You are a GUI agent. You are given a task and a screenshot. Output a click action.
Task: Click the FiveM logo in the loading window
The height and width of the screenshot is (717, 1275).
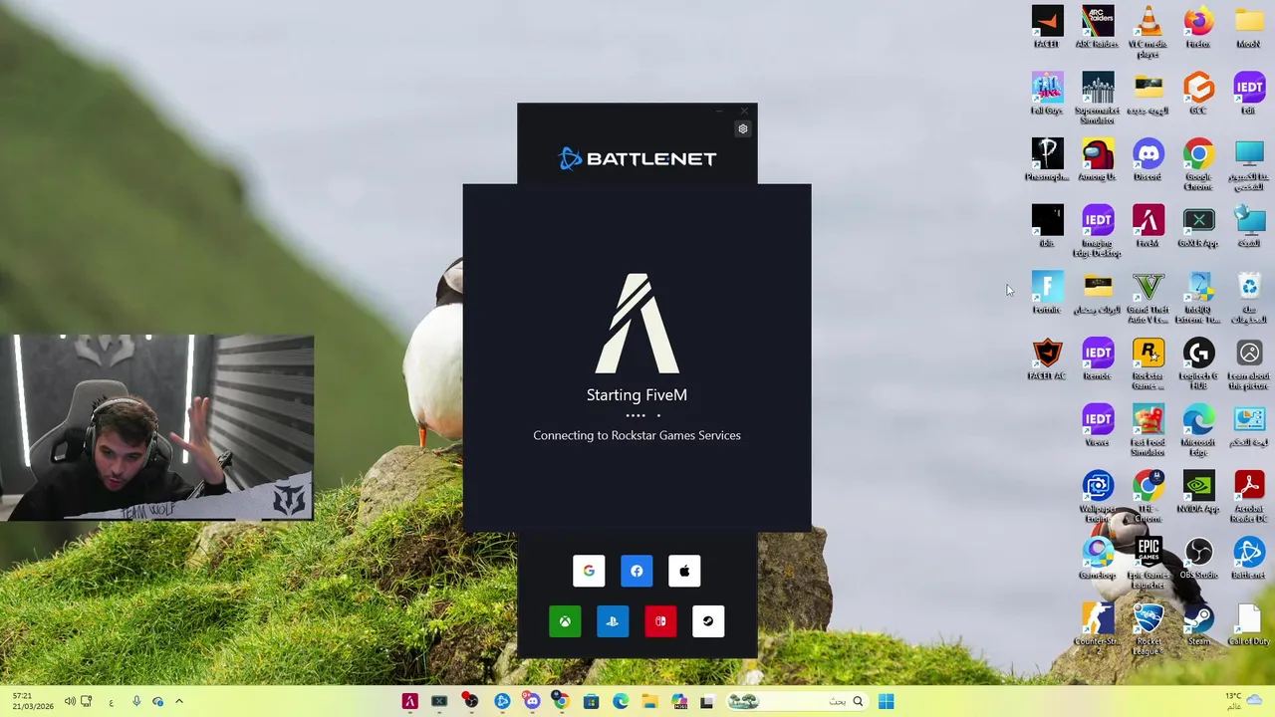637,324
